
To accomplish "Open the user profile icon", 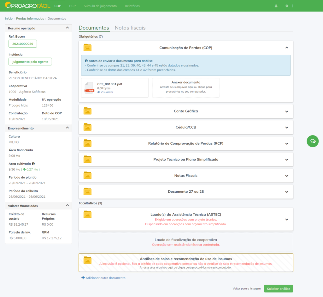I will [276, 6].
